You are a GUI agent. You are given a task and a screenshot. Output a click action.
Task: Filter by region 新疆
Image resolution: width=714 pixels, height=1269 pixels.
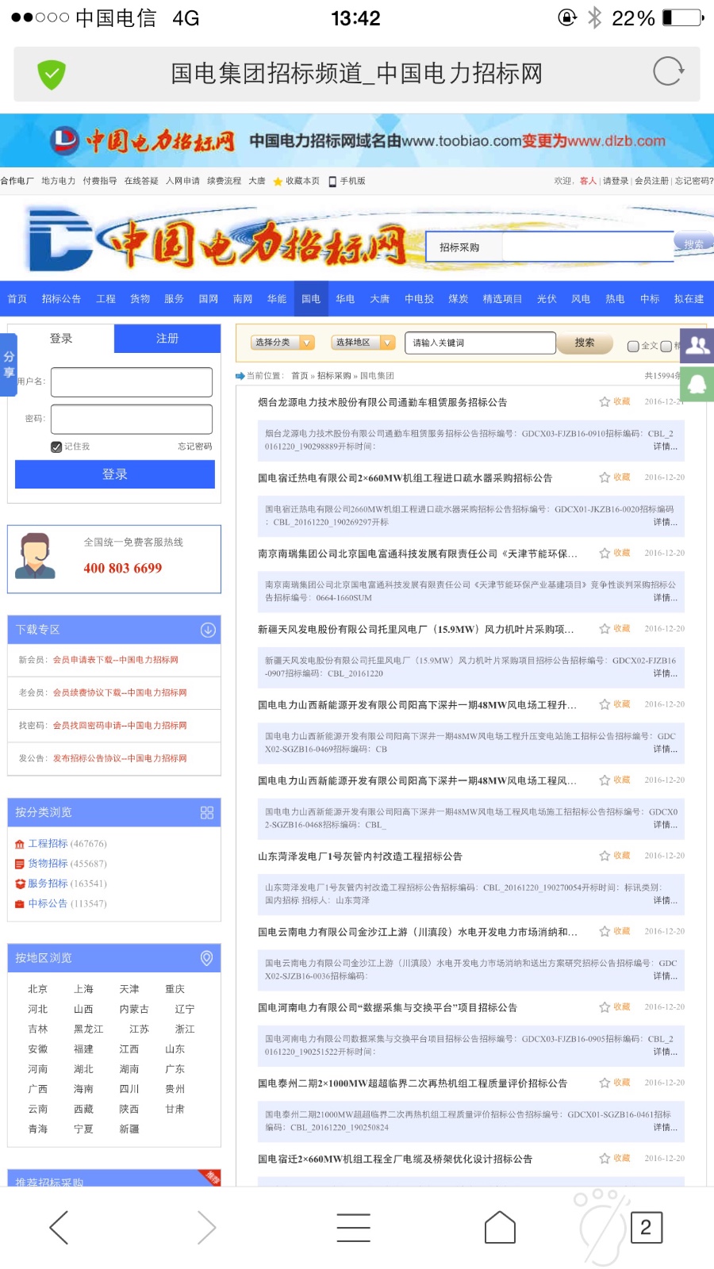[129, 1129]
